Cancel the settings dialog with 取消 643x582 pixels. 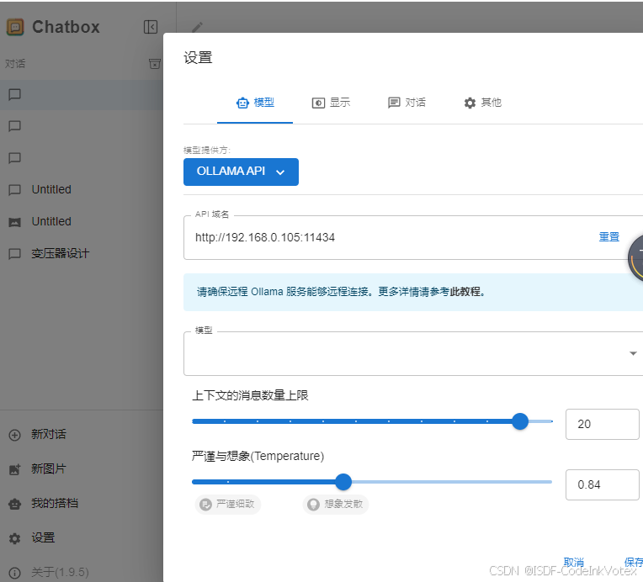tap(574, 562)
